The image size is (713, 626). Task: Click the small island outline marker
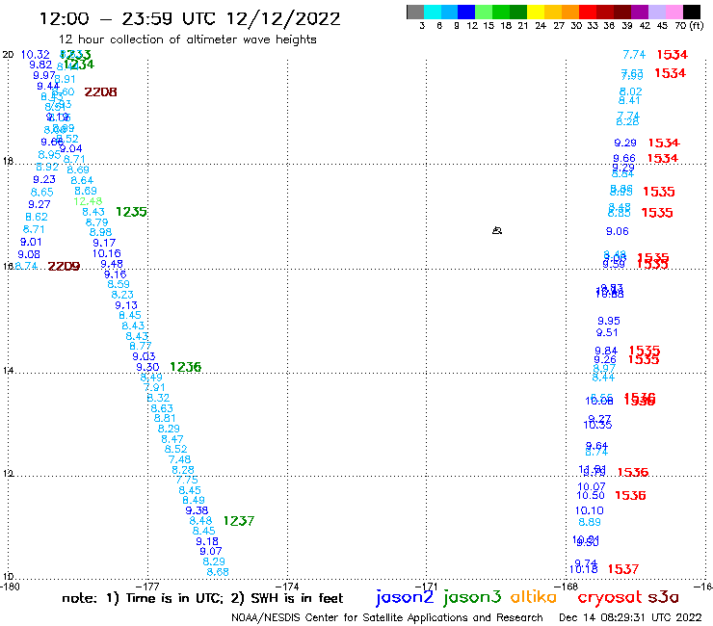(497, 230)
